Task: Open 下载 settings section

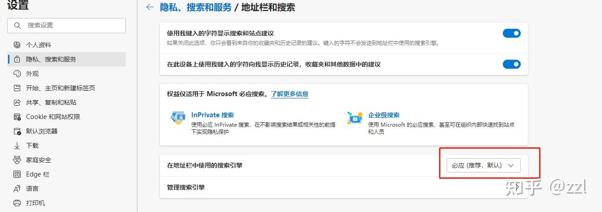Action: [x=66, y=146]
